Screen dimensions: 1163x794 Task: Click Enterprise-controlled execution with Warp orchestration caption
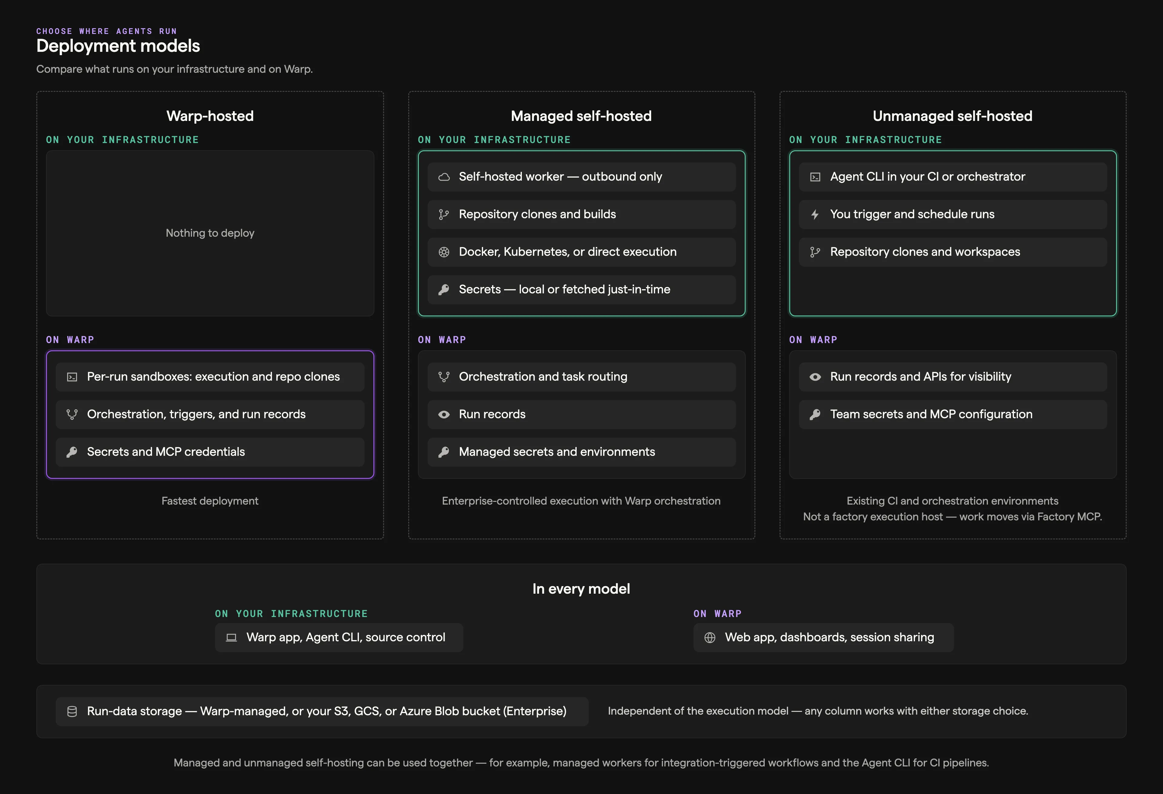coord(581,501)
